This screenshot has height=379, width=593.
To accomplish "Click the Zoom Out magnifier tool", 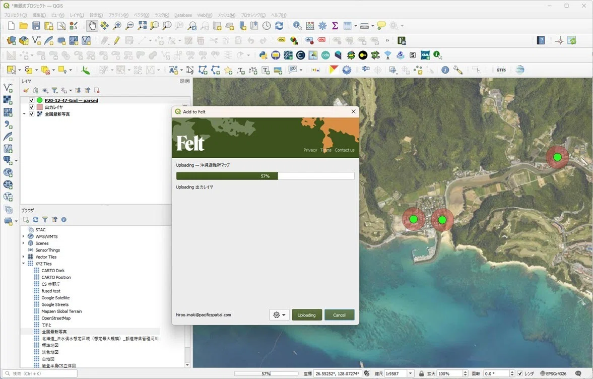I will [129, 26].
